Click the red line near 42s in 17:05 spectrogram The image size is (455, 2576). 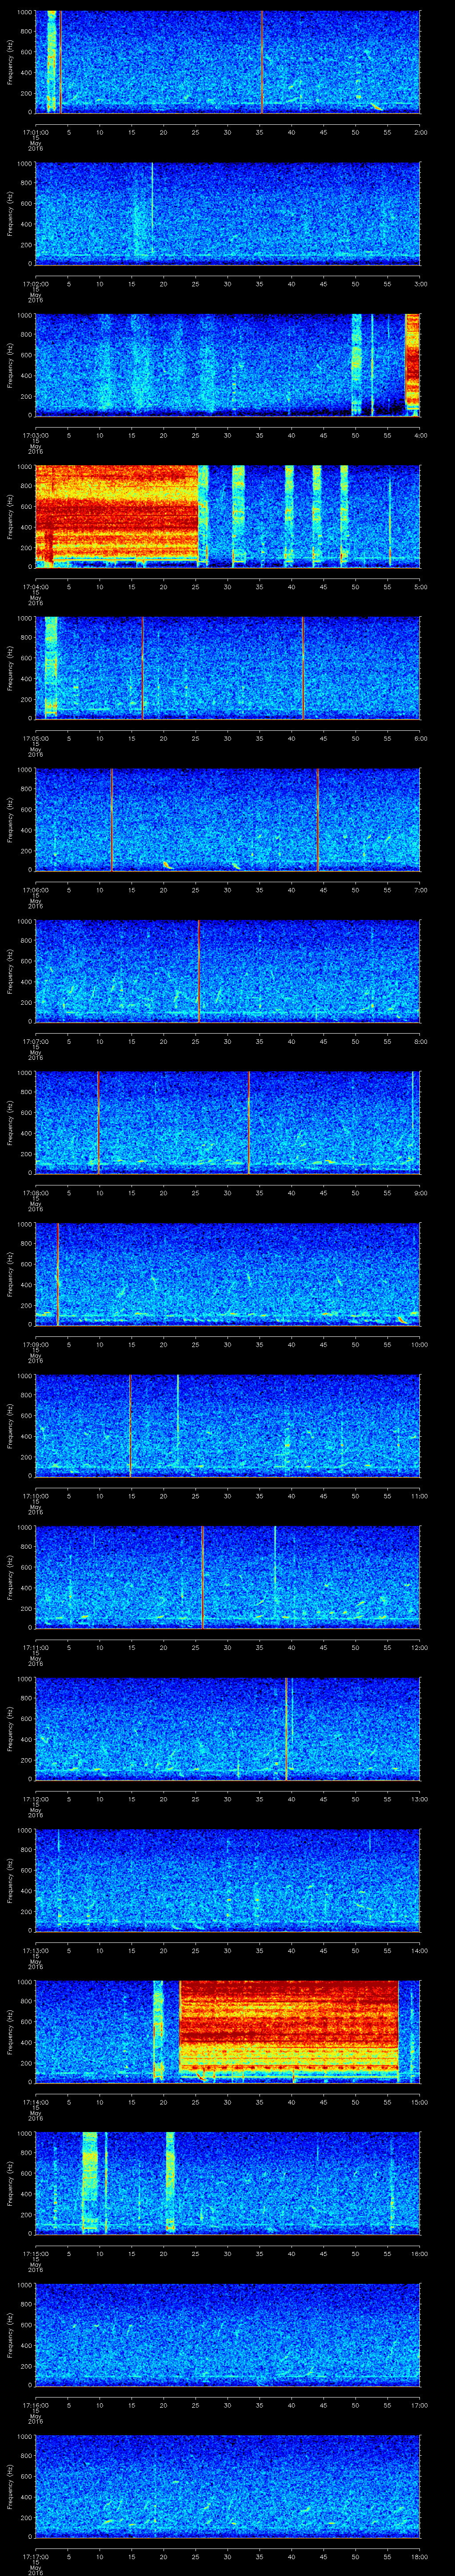303,668
